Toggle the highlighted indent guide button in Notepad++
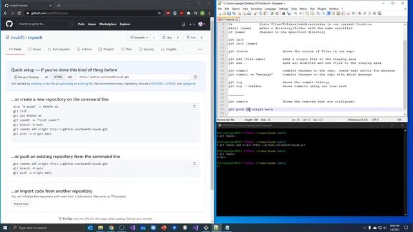This screenshot has width=413, height=232. (x=328, y=14)
